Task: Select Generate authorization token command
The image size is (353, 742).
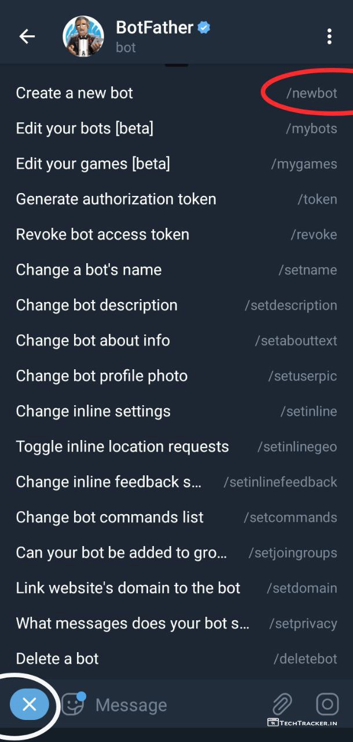Action: coord(116,199)
